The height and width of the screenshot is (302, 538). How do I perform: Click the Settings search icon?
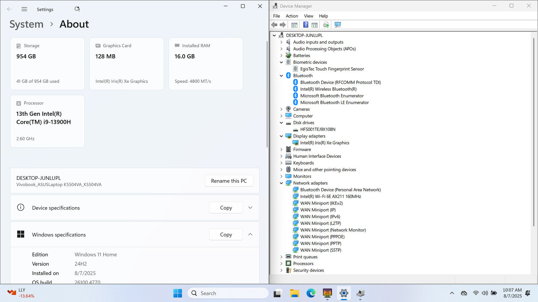pos(77,9)
